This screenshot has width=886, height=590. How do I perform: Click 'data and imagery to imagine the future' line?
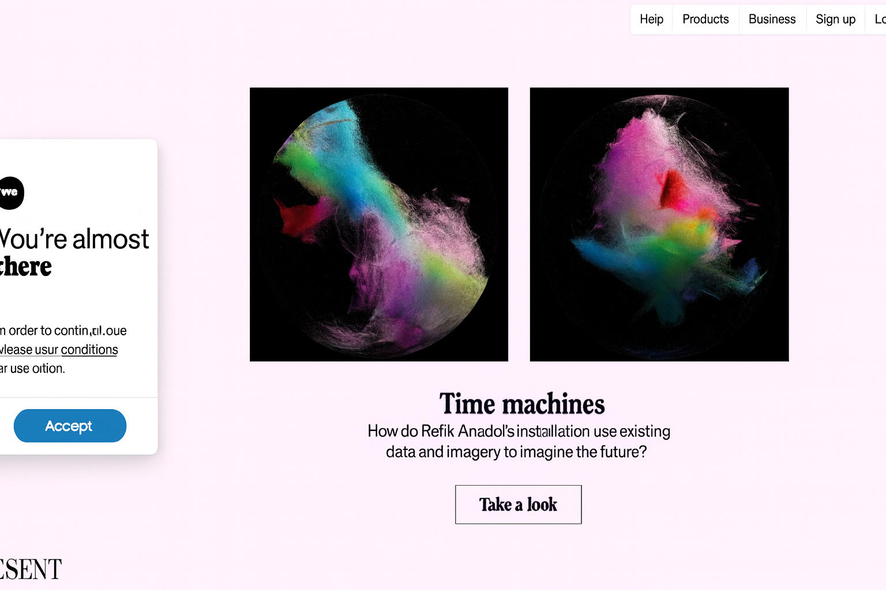[516, 452]
